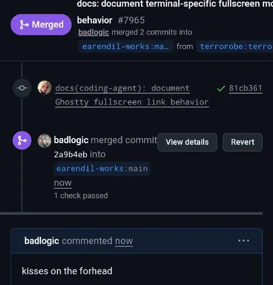The image size is (273, 285).
Task: Open earendil-works:main branch label in merge event
Action: click(x=102, y=169)
